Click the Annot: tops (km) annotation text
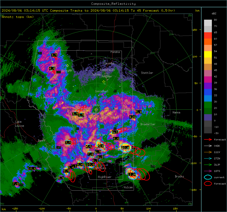Screen dimensions: 227x212 pos(18,17)
